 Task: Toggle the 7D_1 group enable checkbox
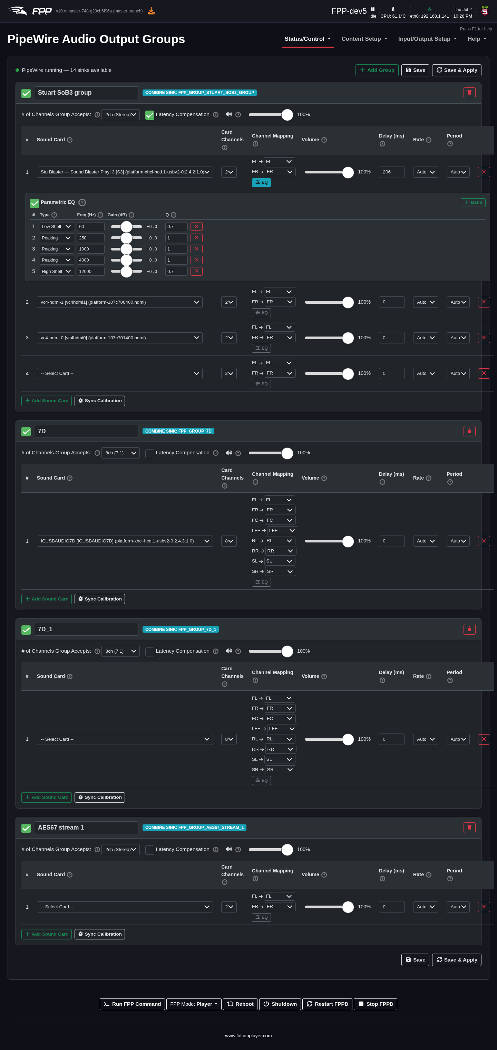pos(26,630)
